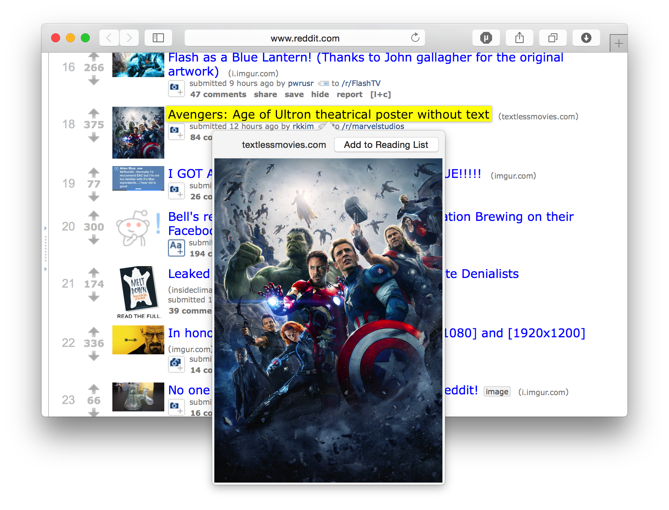The image size is (669, 510).
Task: Click the www.reddit.com address bar
Action: point(305,38)
